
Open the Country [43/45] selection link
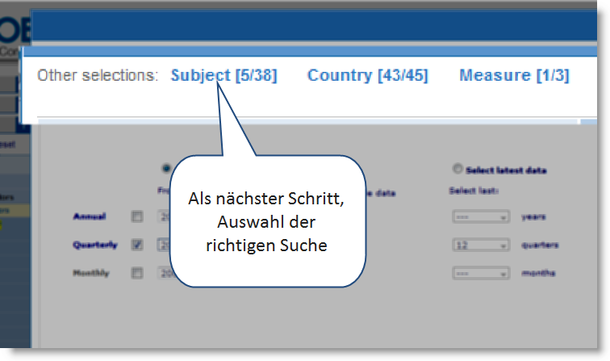pos(367,76)
